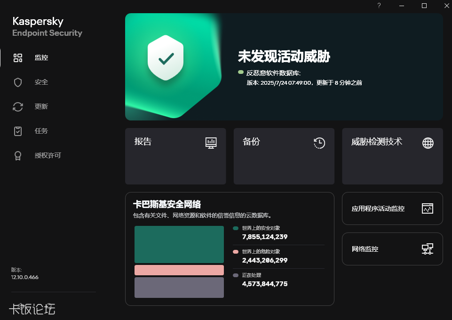Screen dimensions: 452x320
Task: Open 授权许可 in the sidebar
Action: pyautogui.click(x=48, y=156)
